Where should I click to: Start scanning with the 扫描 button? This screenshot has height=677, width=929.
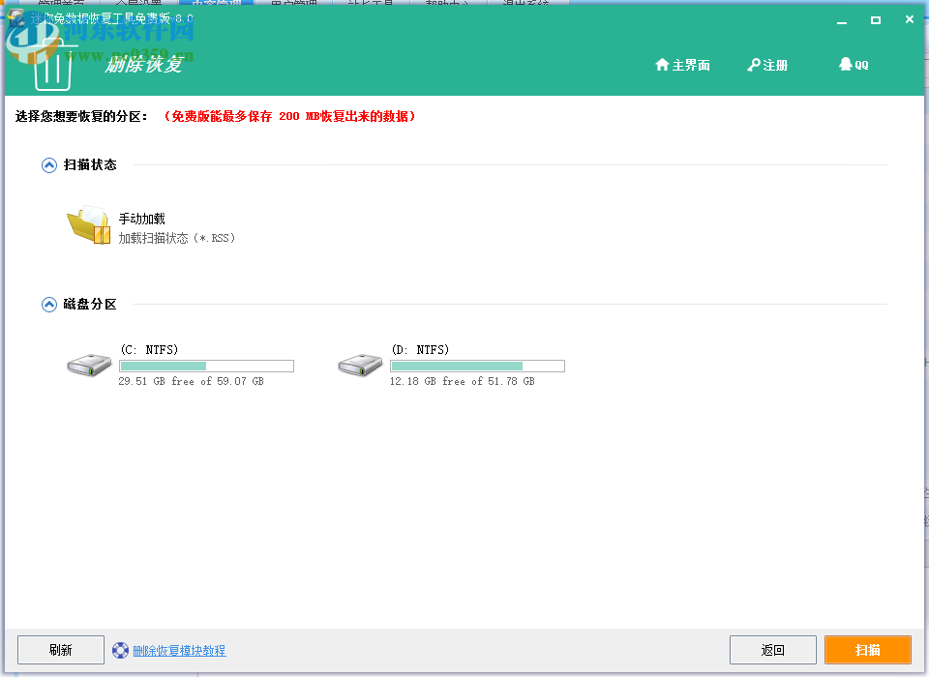[867, 649]
